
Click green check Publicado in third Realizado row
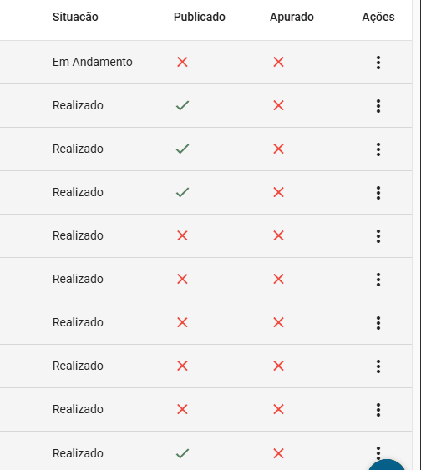click(182, 192)
